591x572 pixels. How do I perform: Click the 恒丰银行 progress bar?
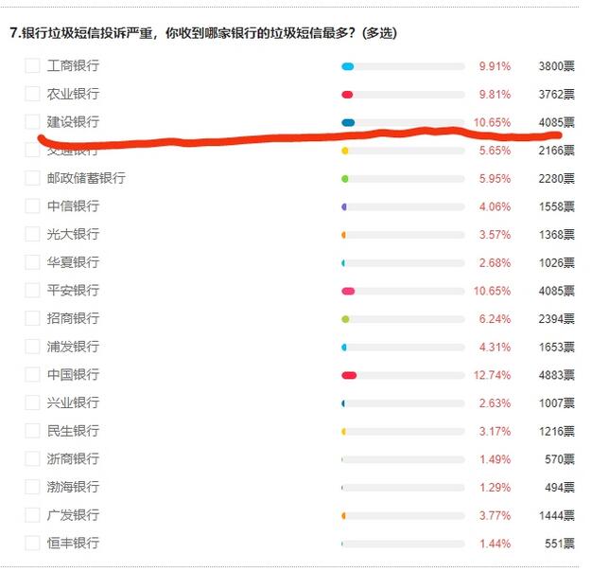pos(403,544)
